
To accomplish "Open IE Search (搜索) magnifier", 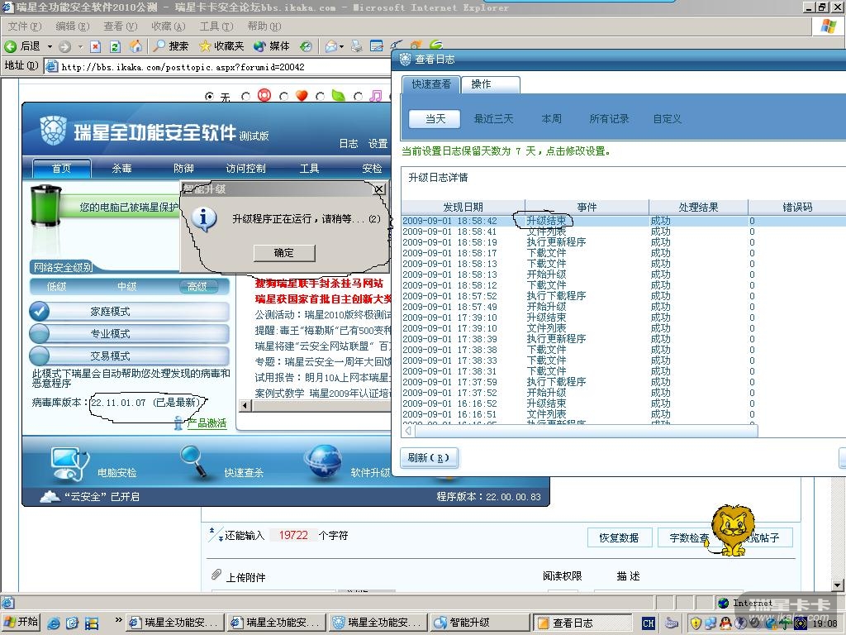I will [159, 46].
